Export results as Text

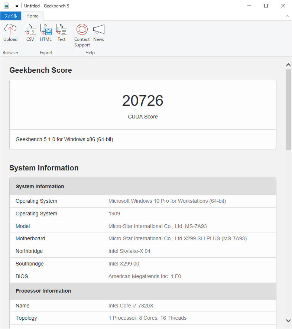pos(61,33)
